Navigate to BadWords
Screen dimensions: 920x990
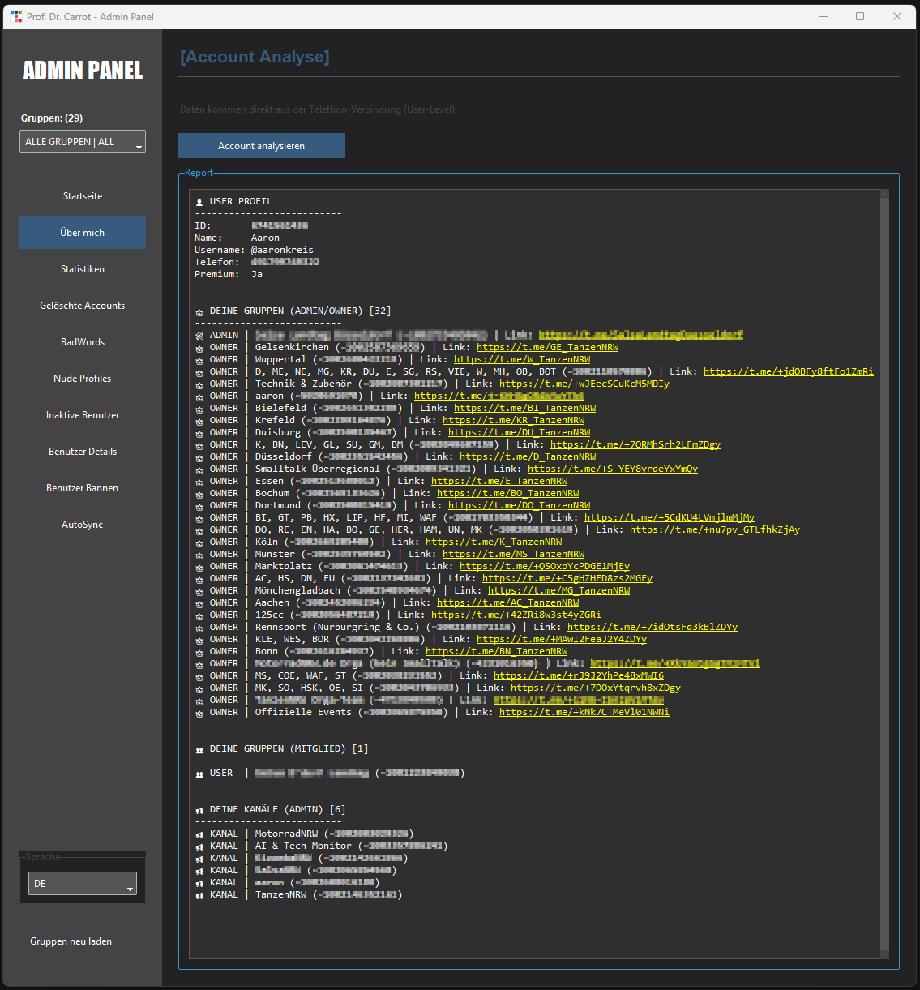click(x=83, y=342)
